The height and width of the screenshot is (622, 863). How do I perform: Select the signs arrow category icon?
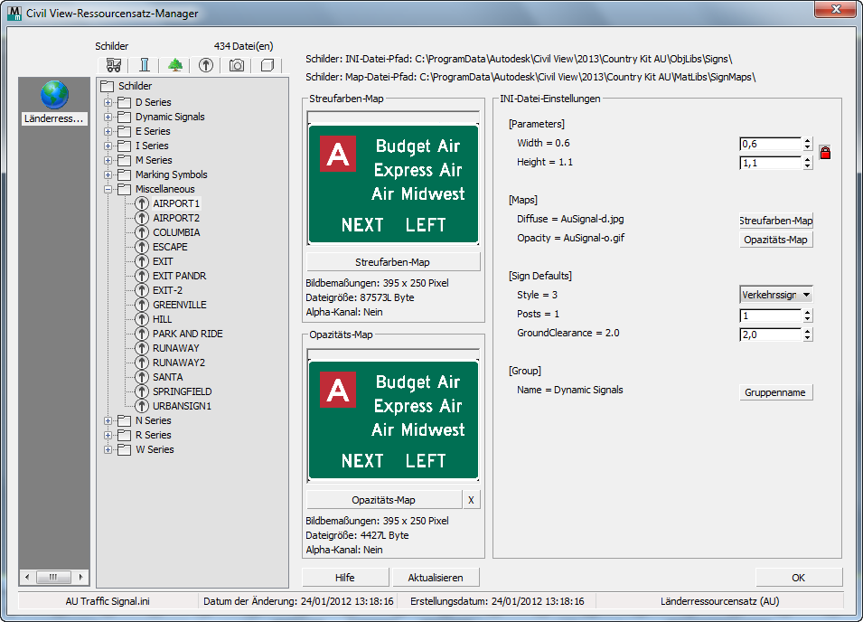pos(206,65)
